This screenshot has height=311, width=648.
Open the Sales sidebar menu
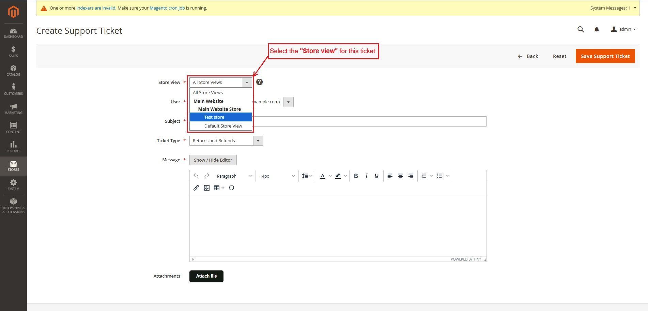point(13,52)
